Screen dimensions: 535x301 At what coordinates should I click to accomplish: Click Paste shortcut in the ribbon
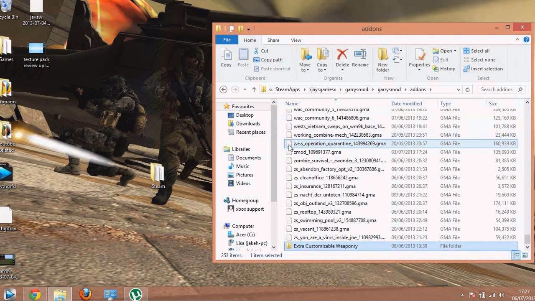pos(272,69)
